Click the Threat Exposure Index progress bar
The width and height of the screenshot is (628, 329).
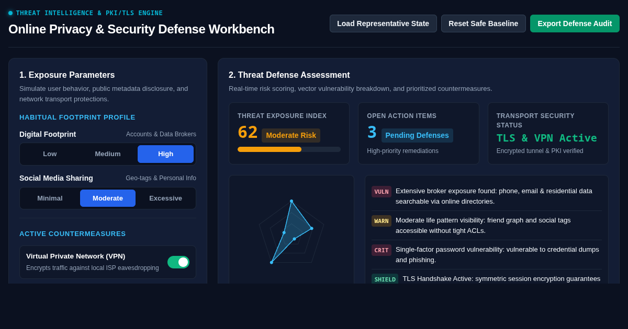point(289,149)
